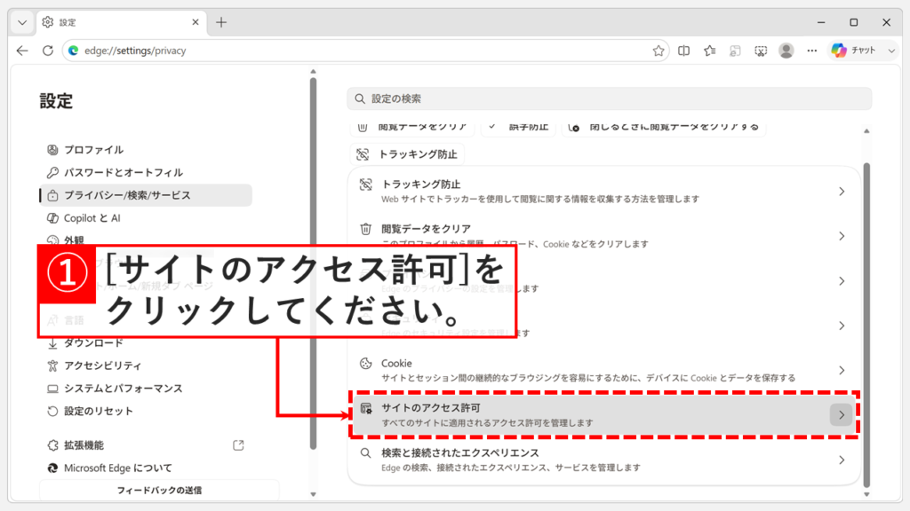Click the key icon beside パスワードとオートフィル
This screenshot has height=511, width=910.
tap(52, 172)
